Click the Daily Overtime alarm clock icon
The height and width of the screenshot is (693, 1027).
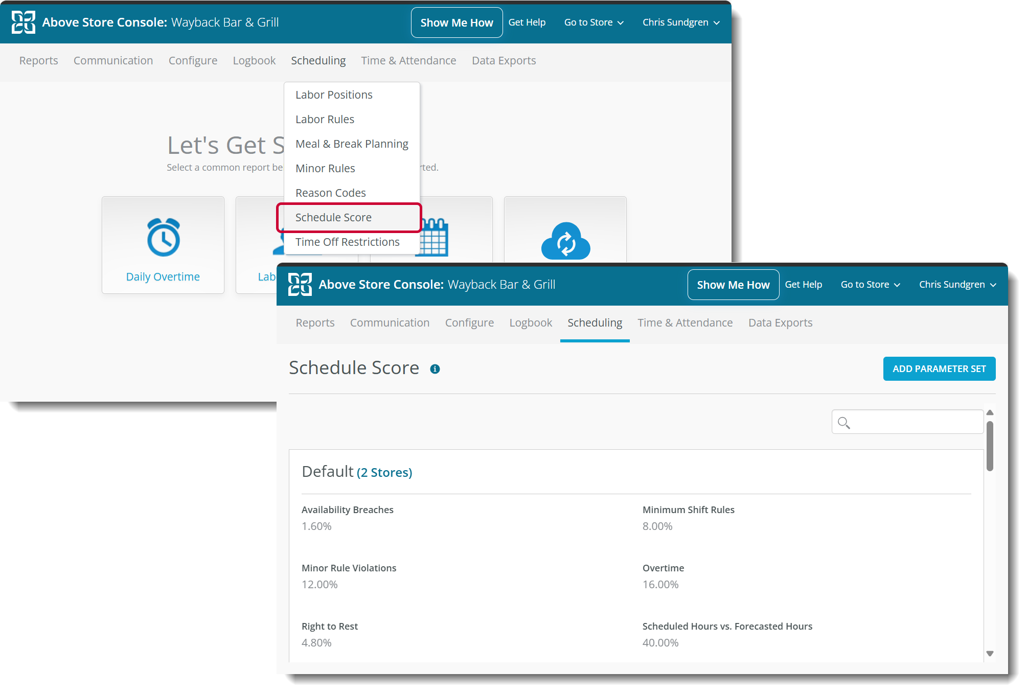(x=163, y=237)
